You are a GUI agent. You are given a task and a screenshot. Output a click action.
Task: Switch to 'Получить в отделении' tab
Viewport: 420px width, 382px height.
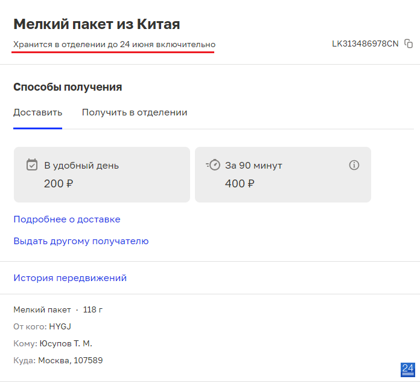tap(135, 112)
